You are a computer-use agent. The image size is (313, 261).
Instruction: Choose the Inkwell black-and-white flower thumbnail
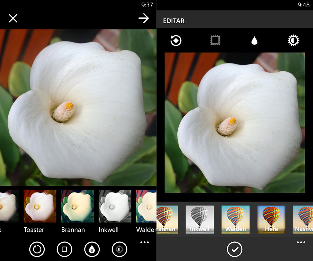[115, 206]
